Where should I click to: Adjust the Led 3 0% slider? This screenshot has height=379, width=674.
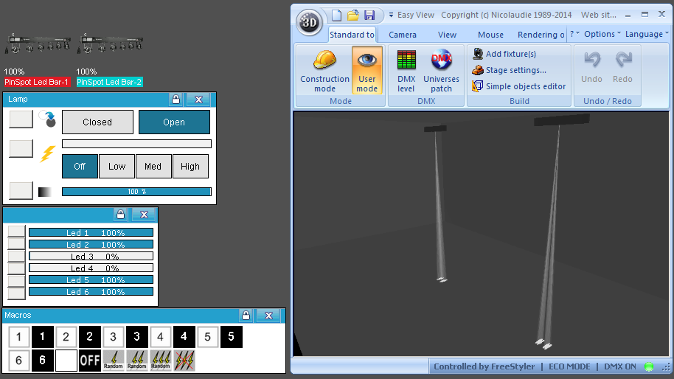point(91,256)
